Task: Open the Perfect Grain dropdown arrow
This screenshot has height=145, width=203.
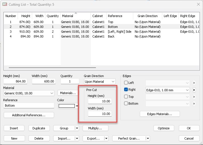Action: pyautogui.click(x=147, y=138)
